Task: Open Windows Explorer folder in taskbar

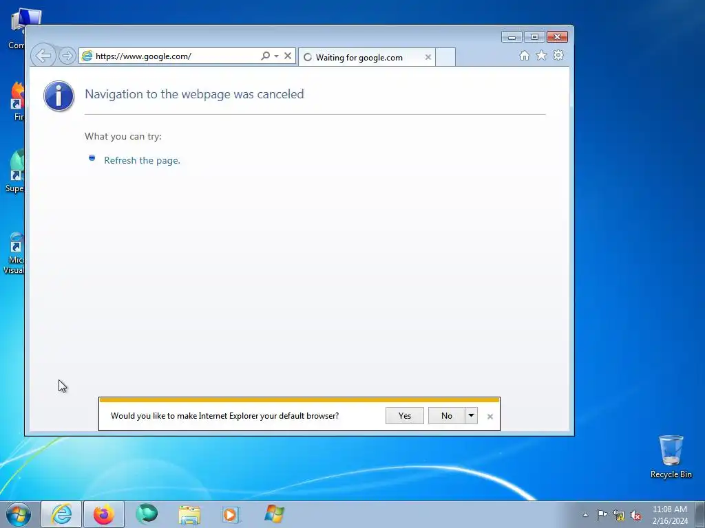Action: coord(189,514)
